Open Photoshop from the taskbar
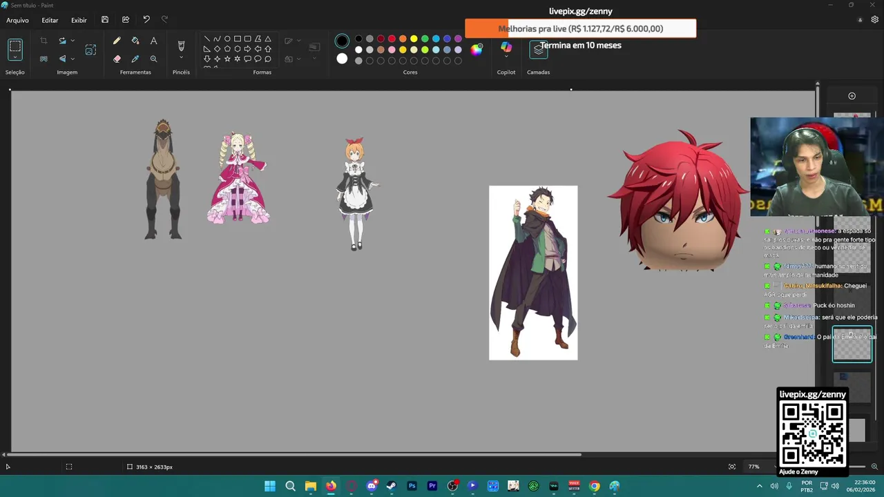The height and width of the screenshot is (497, 884). 412,486
